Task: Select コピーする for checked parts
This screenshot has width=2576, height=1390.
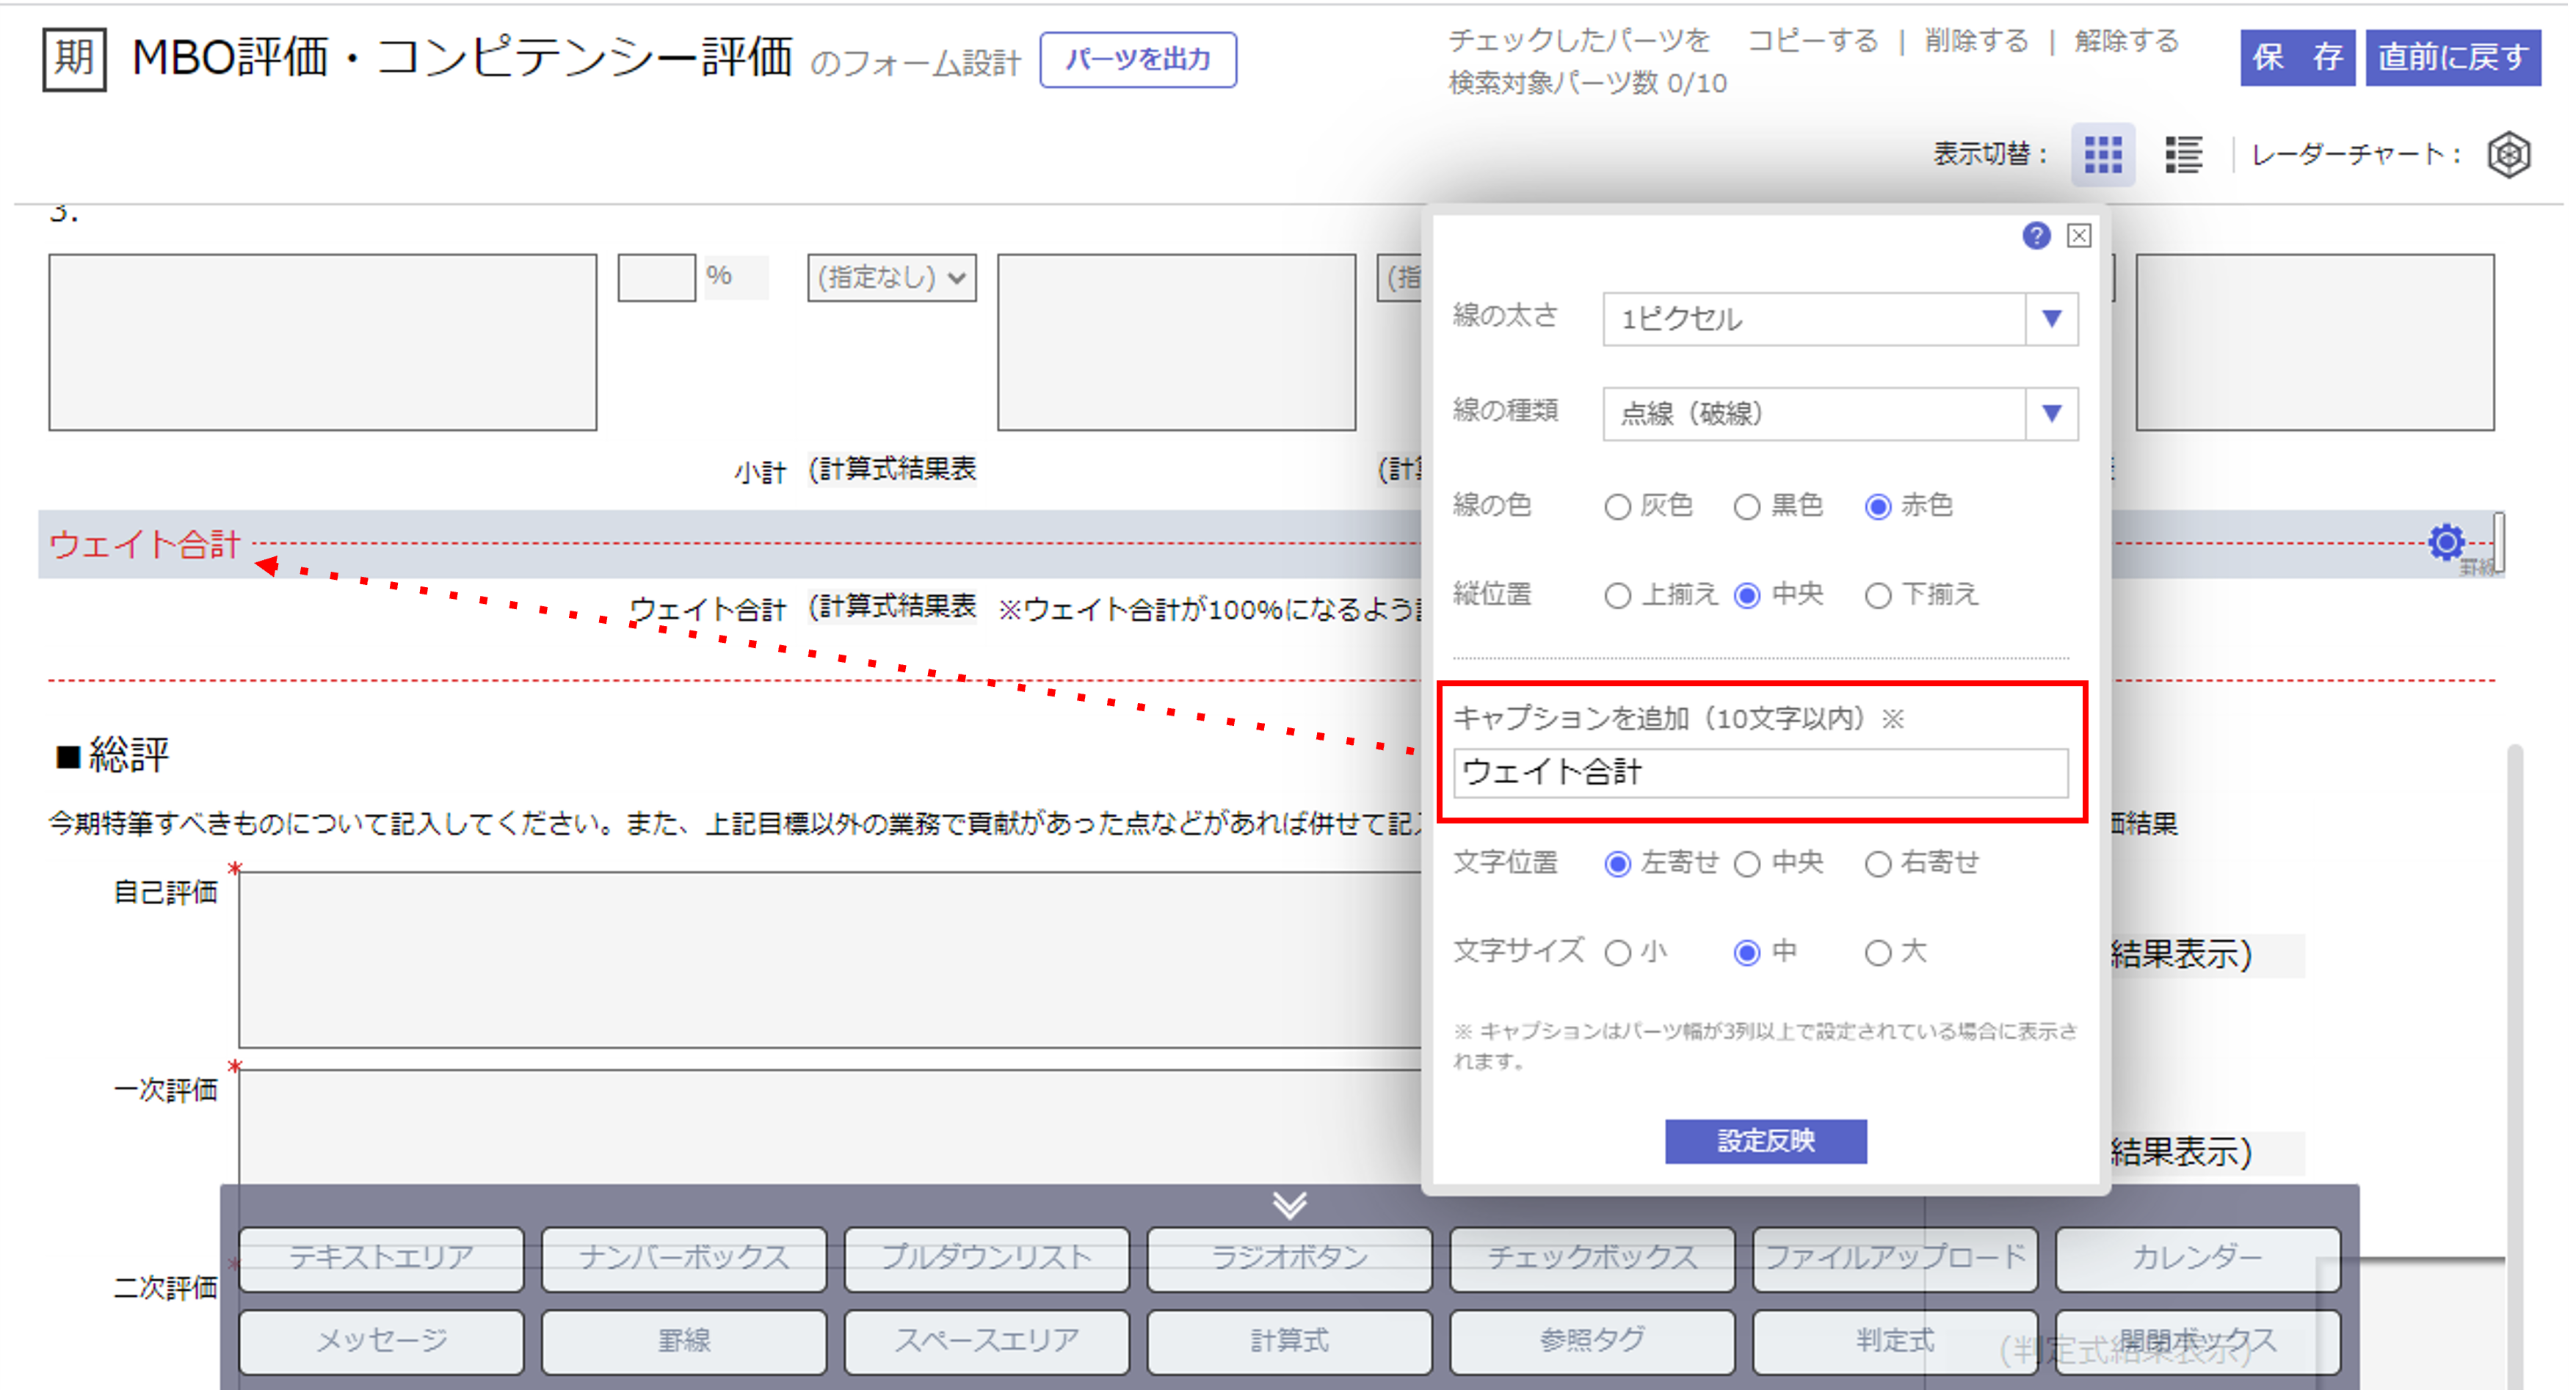Action: pyautogui.click(x=1815, y=42)
